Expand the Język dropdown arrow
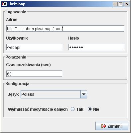The width and height of the screenshot is (131, 133). [84, 94]
